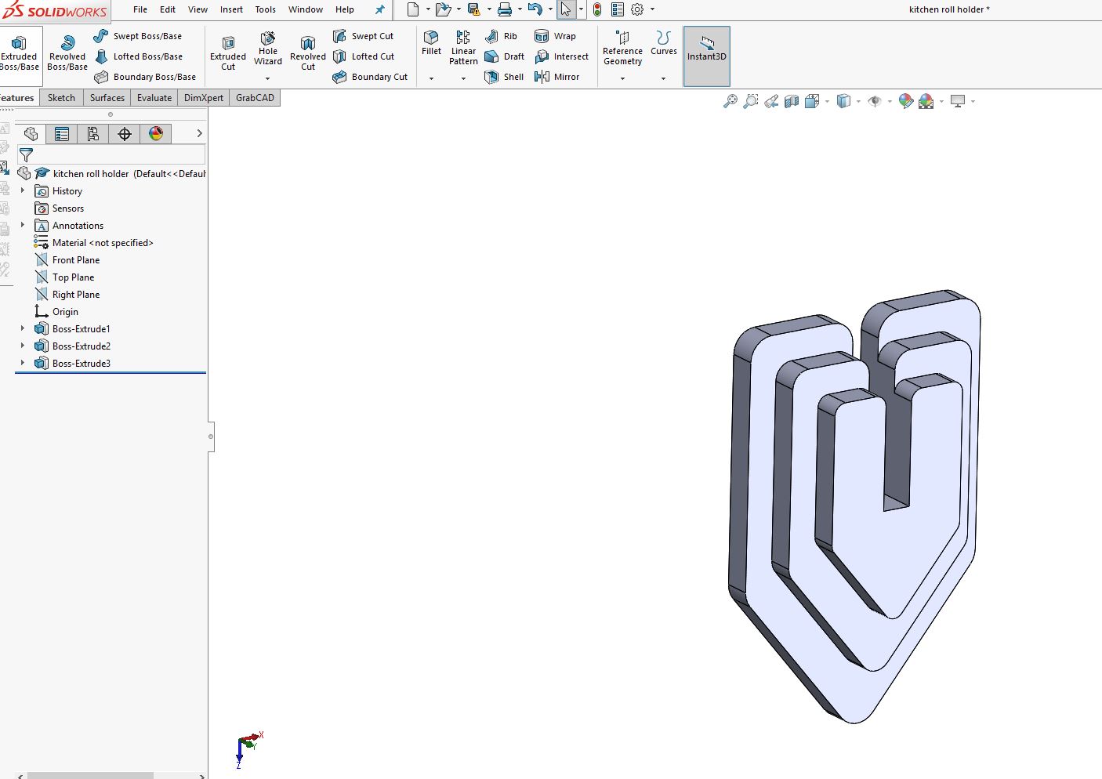1102x779 pixels.
Task: Expand the manager pane tabs chevron
Action: pos(199,134)
